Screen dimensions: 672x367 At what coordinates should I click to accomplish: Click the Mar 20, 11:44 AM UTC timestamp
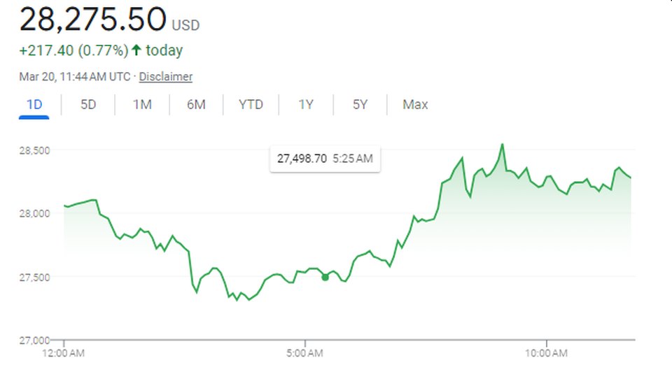pyautogui.click(x=76, y=77)
